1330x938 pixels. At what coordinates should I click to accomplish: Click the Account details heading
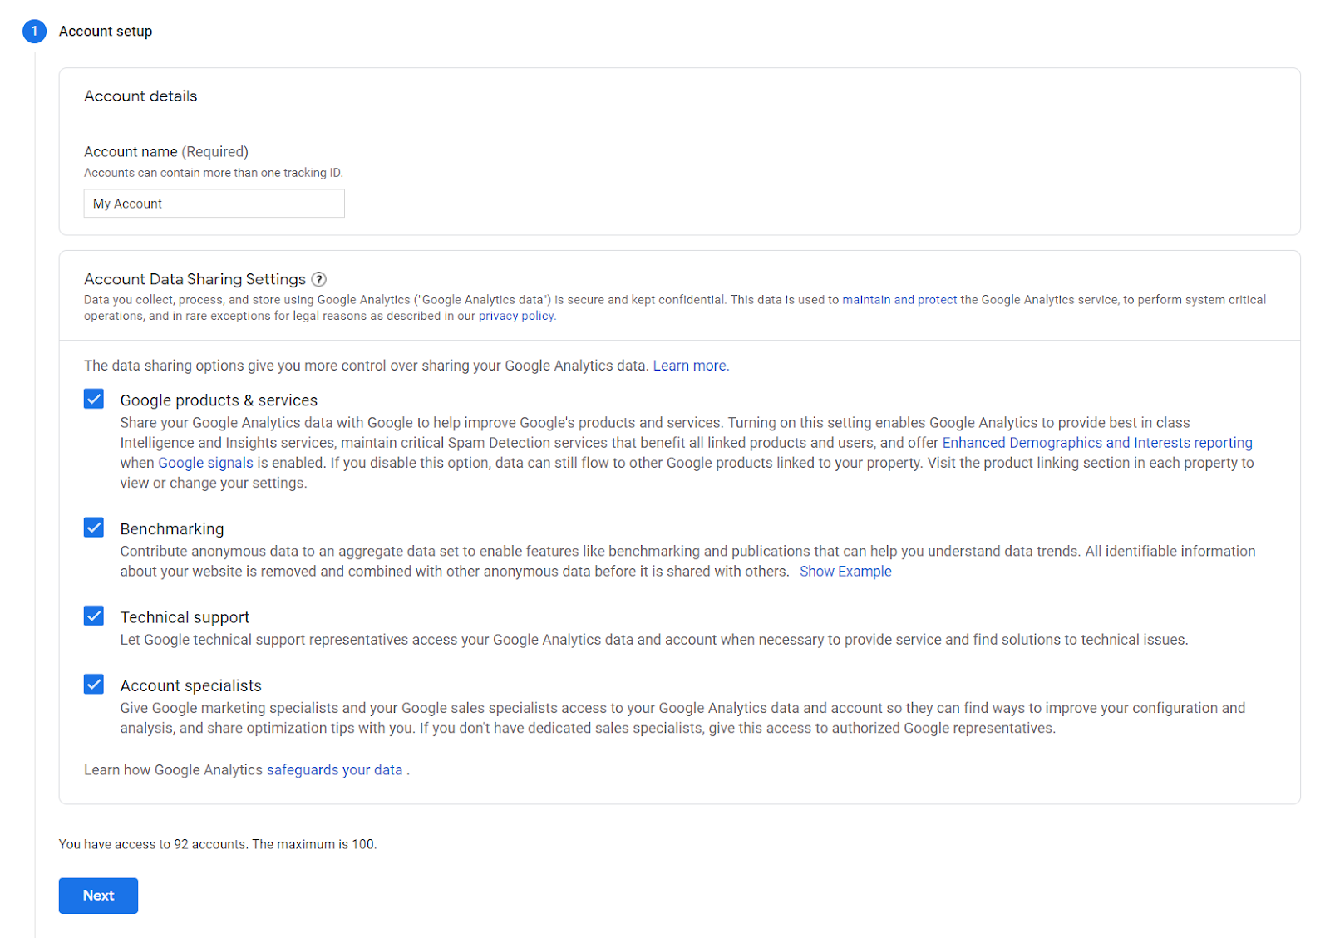coord(140,96)
